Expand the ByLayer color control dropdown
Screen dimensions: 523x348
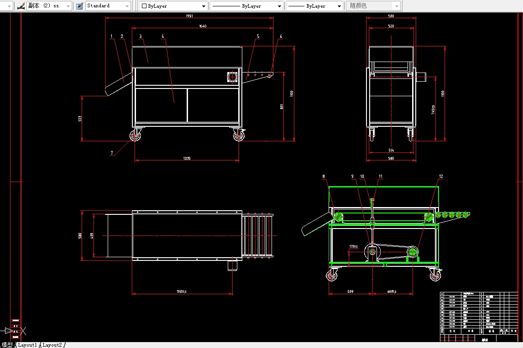(x=173, y=6)
